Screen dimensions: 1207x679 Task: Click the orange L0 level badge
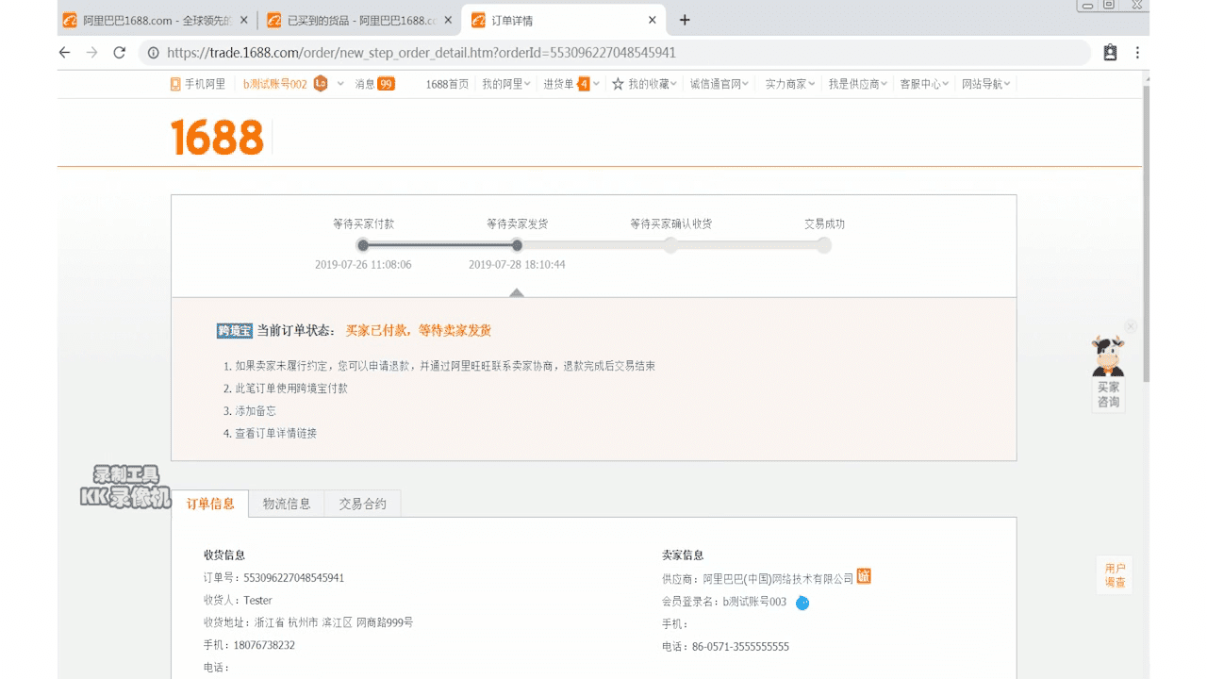click(x=321, y=84)
